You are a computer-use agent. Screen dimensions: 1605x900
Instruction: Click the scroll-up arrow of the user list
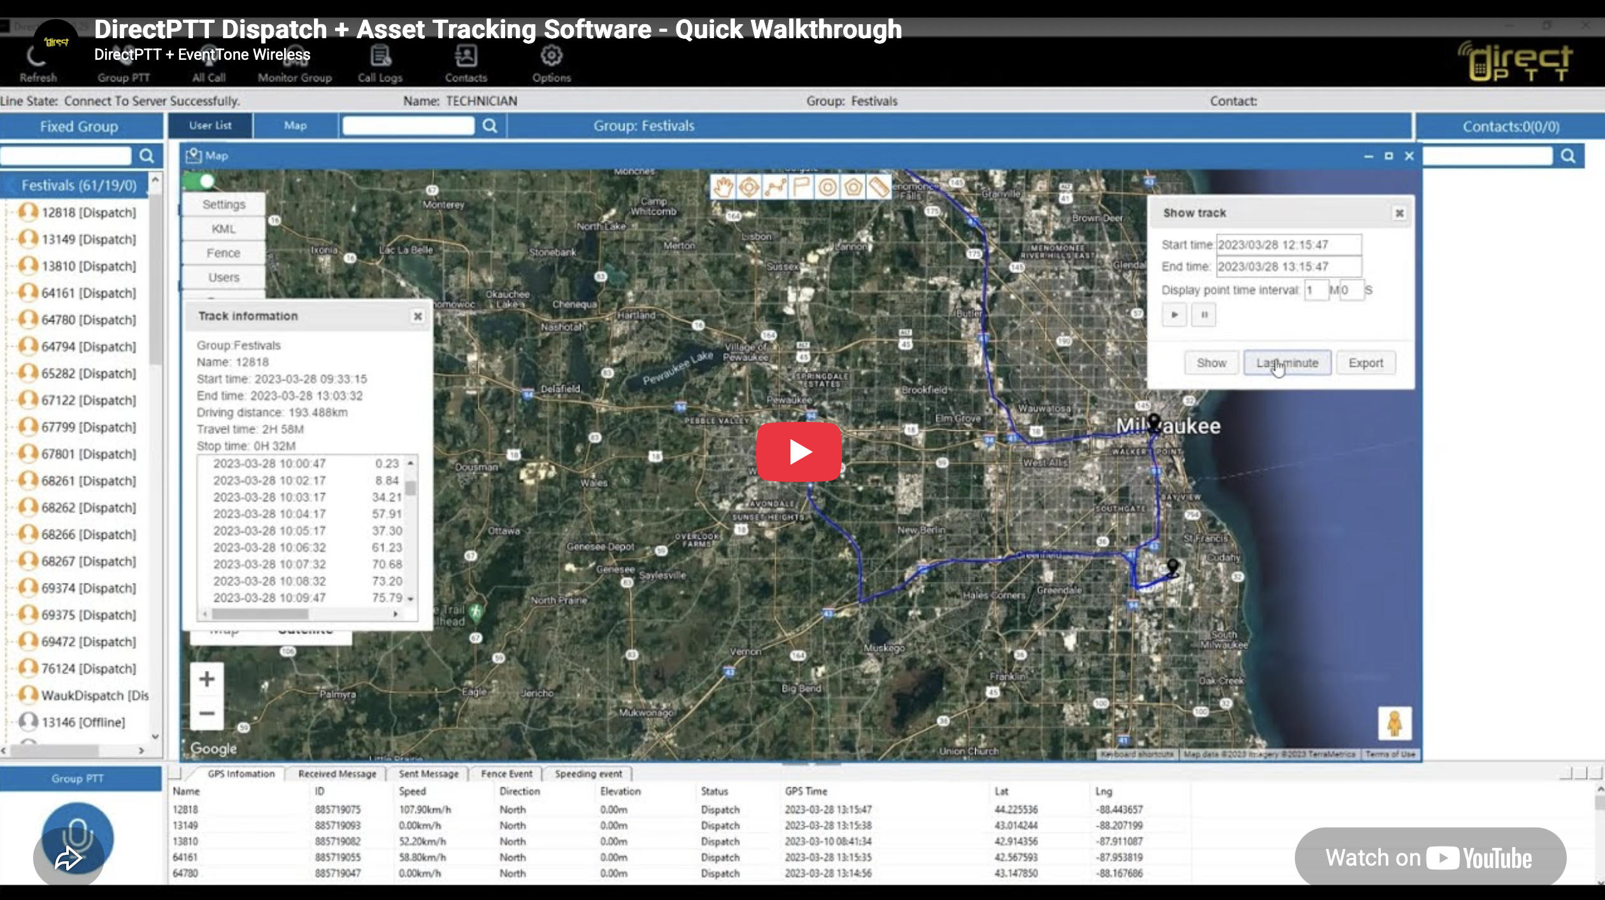(155, 180)
